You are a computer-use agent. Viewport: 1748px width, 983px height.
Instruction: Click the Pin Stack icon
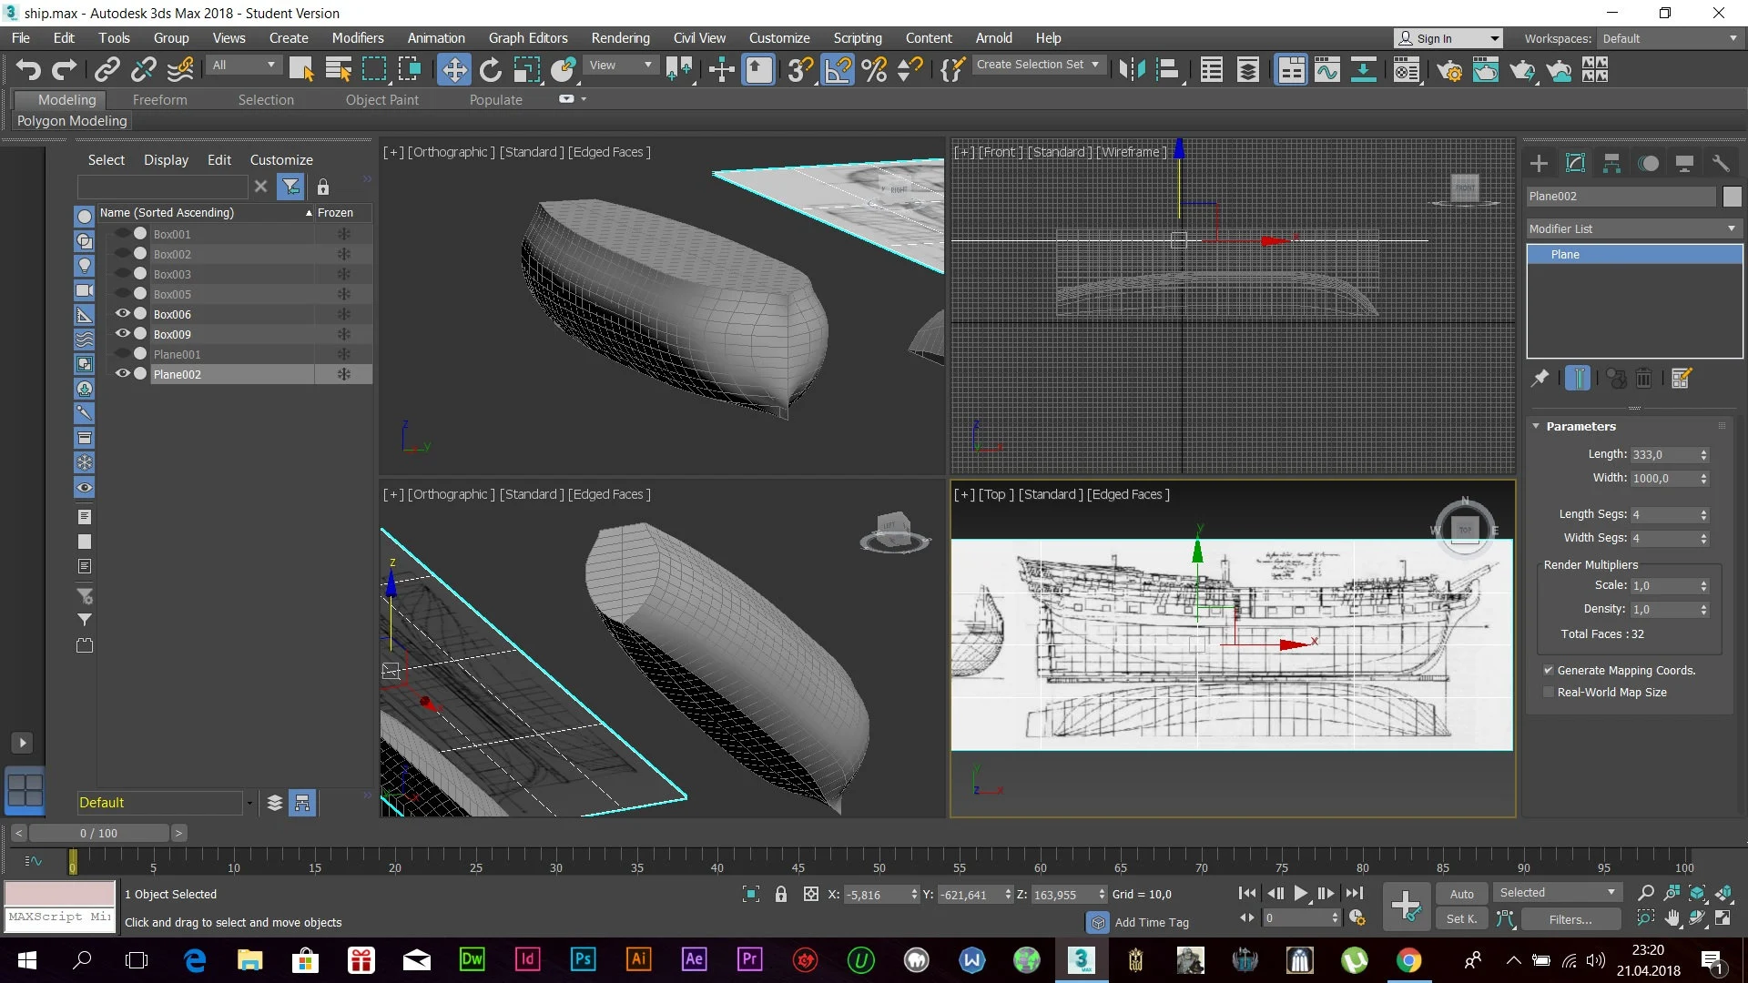click(x=1540, y=378)
